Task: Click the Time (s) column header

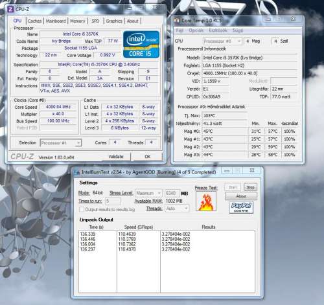Action: (x=96, y=227)
